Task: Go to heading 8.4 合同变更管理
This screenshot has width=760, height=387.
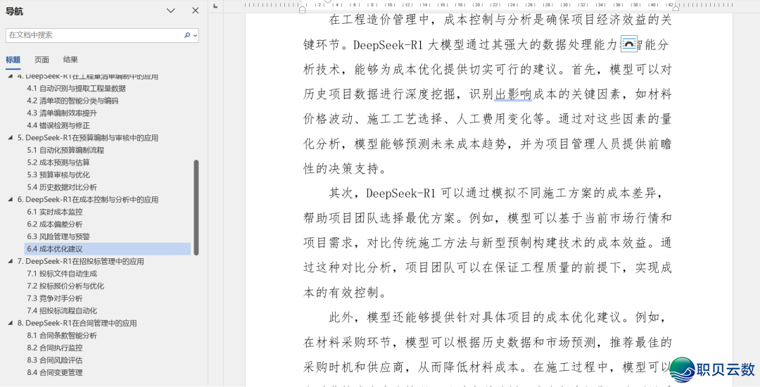Action: pos(55,372)
